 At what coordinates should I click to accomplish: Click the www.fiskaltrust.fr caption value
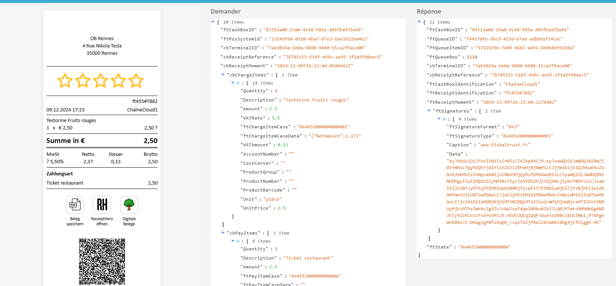(504, 145)
